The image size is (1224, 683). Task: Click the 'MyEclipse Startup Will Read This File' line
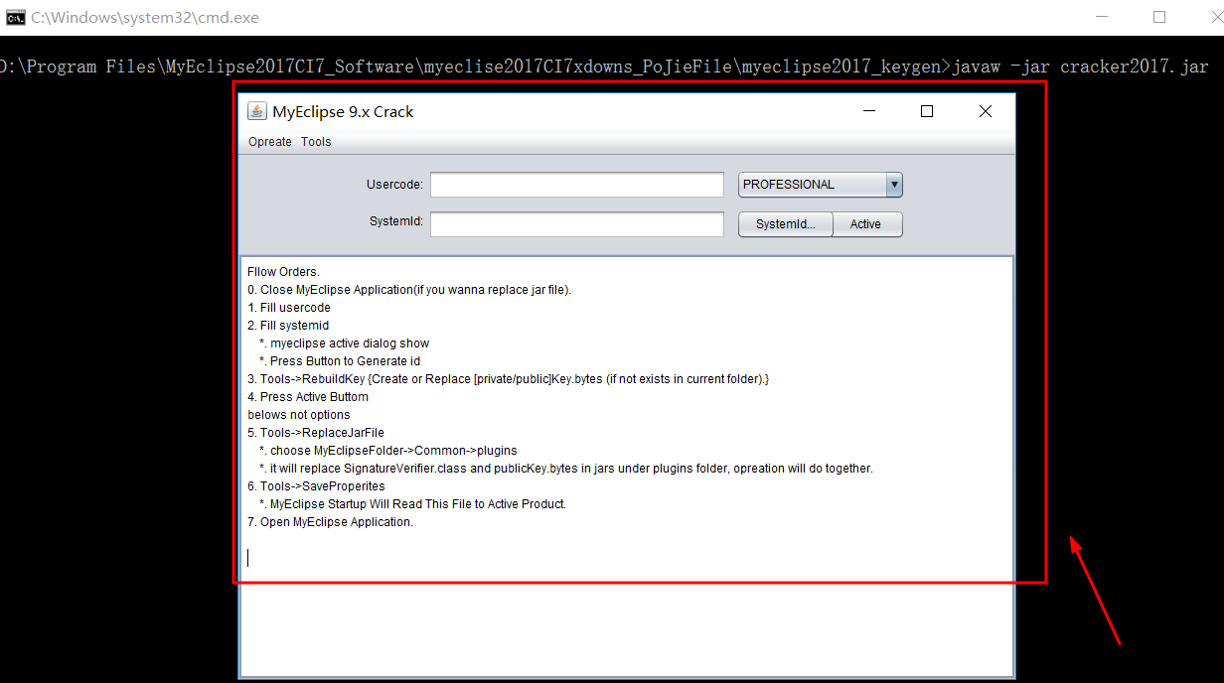(x=412, y=504)
